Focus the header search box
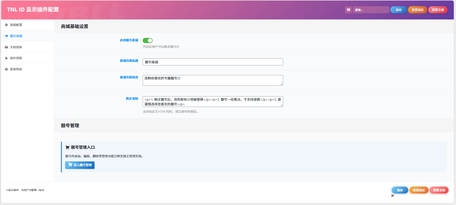 371,10
